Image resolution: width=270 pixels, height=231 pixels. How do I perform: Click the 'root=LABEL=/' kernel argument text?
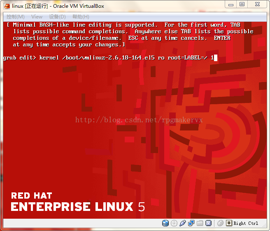pyautogui.click(x=187, y=58)
